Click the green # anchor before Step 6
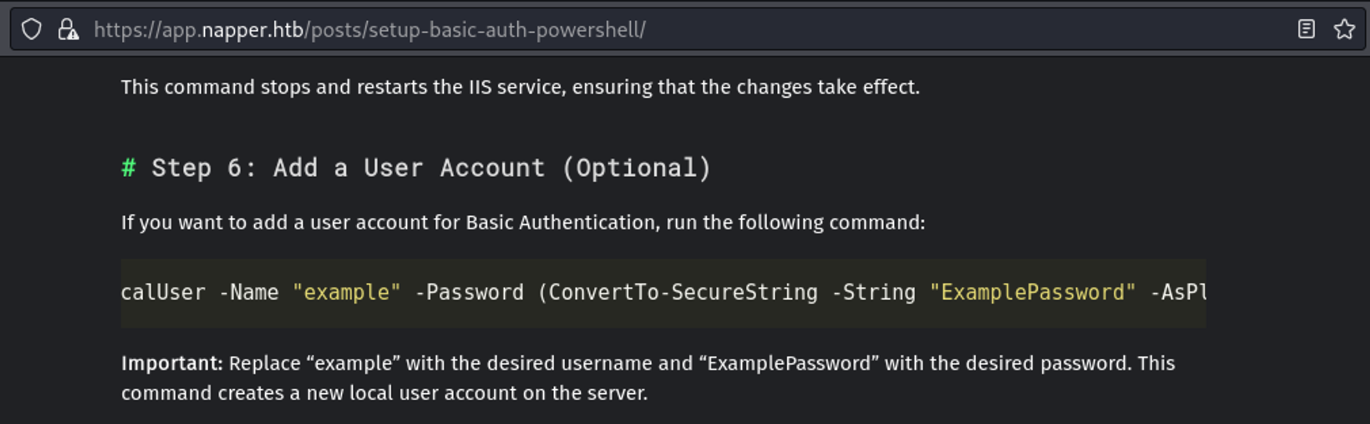The width and height of the screenshot is (1370, 424). coord(128,168)
